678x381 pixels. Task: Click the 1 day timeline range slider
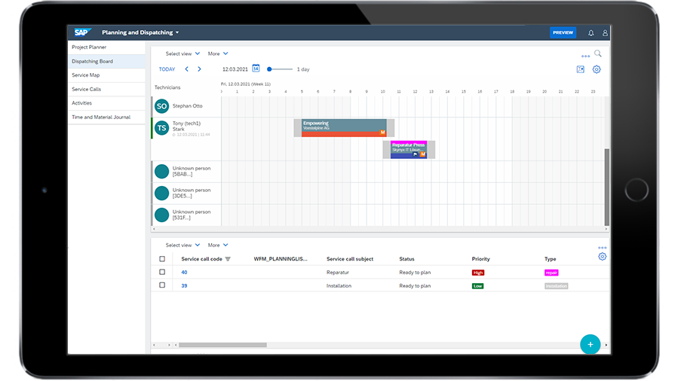[270, 69]
